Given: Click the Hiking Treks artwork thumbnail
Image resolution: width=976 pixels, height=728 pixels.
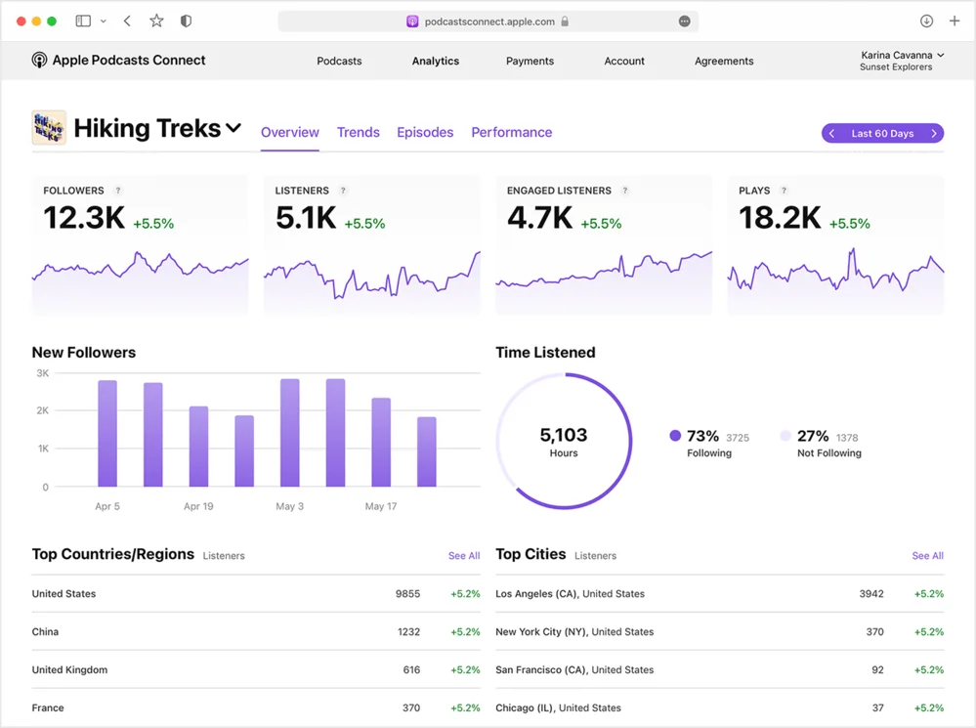Looking at the screenshot, I should 50,127.
